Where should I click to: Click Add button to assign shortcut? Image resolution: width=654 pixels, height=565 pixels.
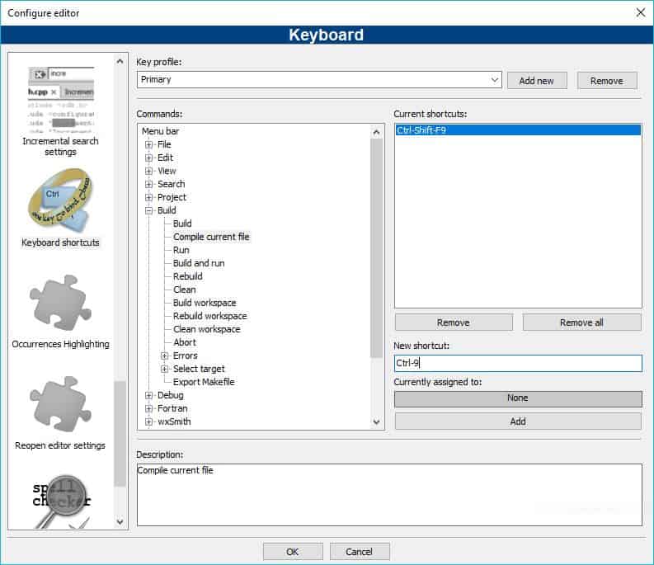pyautogui.click(x=518, y=421)
